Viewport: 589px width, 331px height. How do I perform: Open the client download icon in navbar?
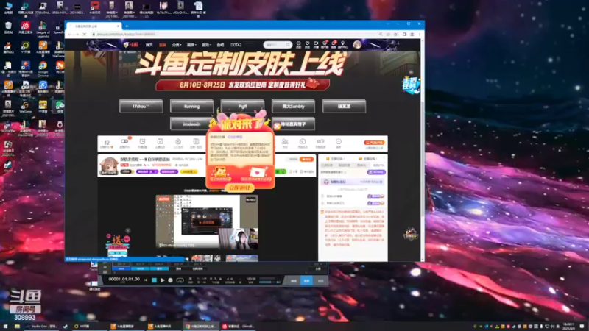(325, 45)
